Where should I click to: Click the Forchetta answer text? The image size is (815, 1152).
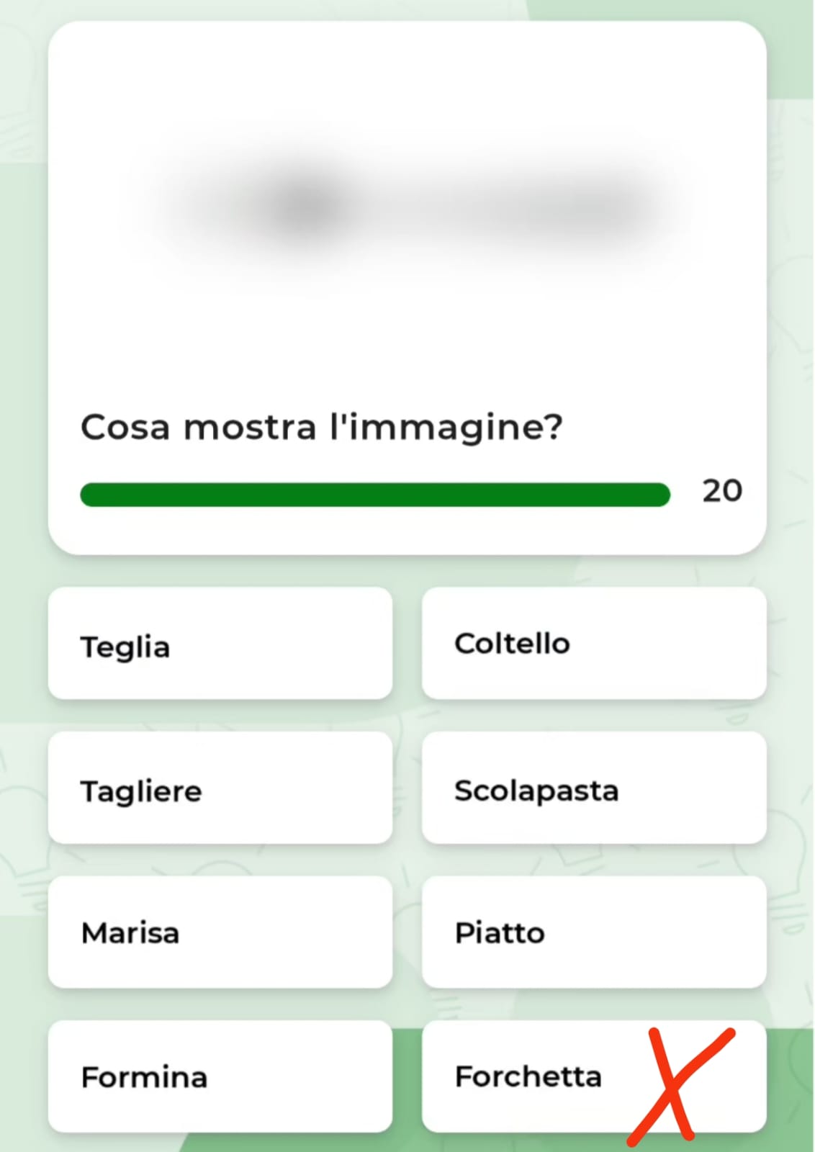tap(528, 1076)
